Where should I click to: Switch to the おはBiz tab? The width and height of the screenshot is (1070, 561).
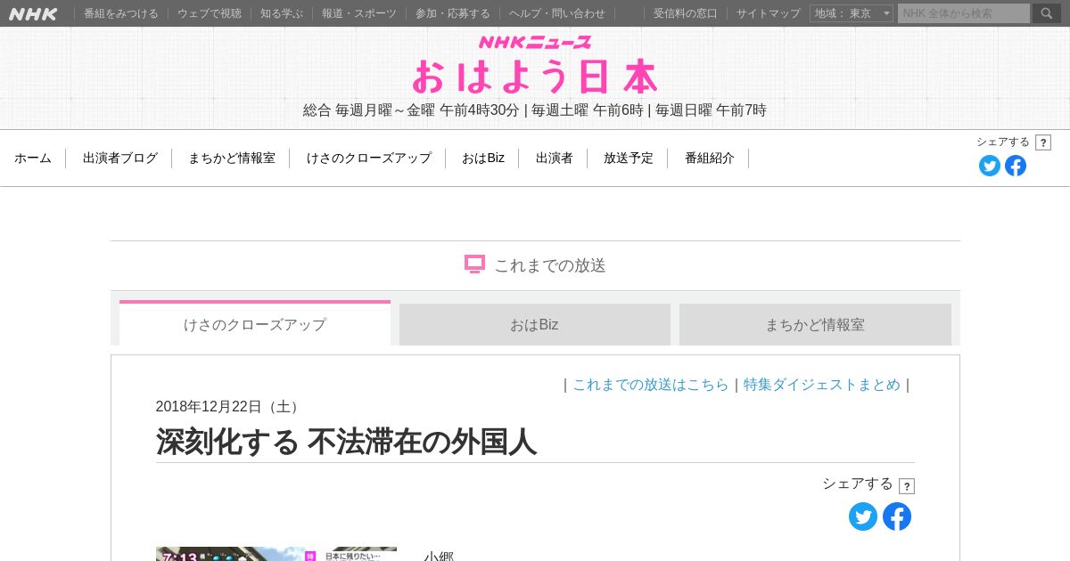[535, 324]
